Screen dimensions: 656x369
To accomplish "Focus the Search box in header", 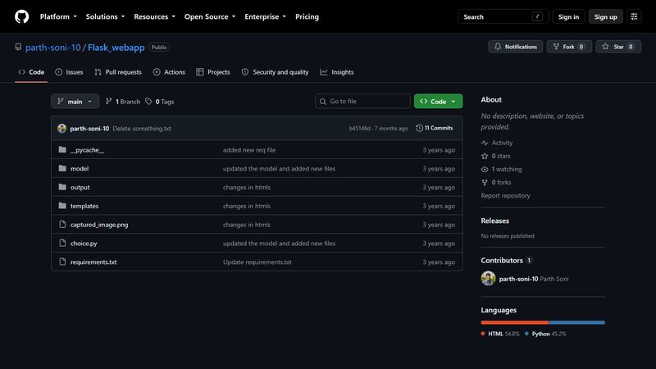I will pos(503,16).
